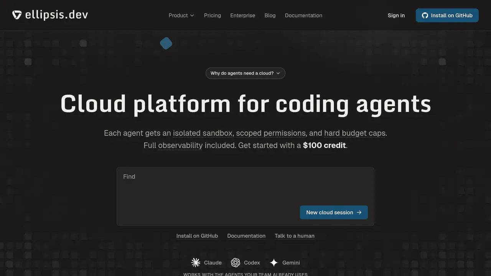Open the Enterprise page
The image size is (491, 276).
(243, 15)
